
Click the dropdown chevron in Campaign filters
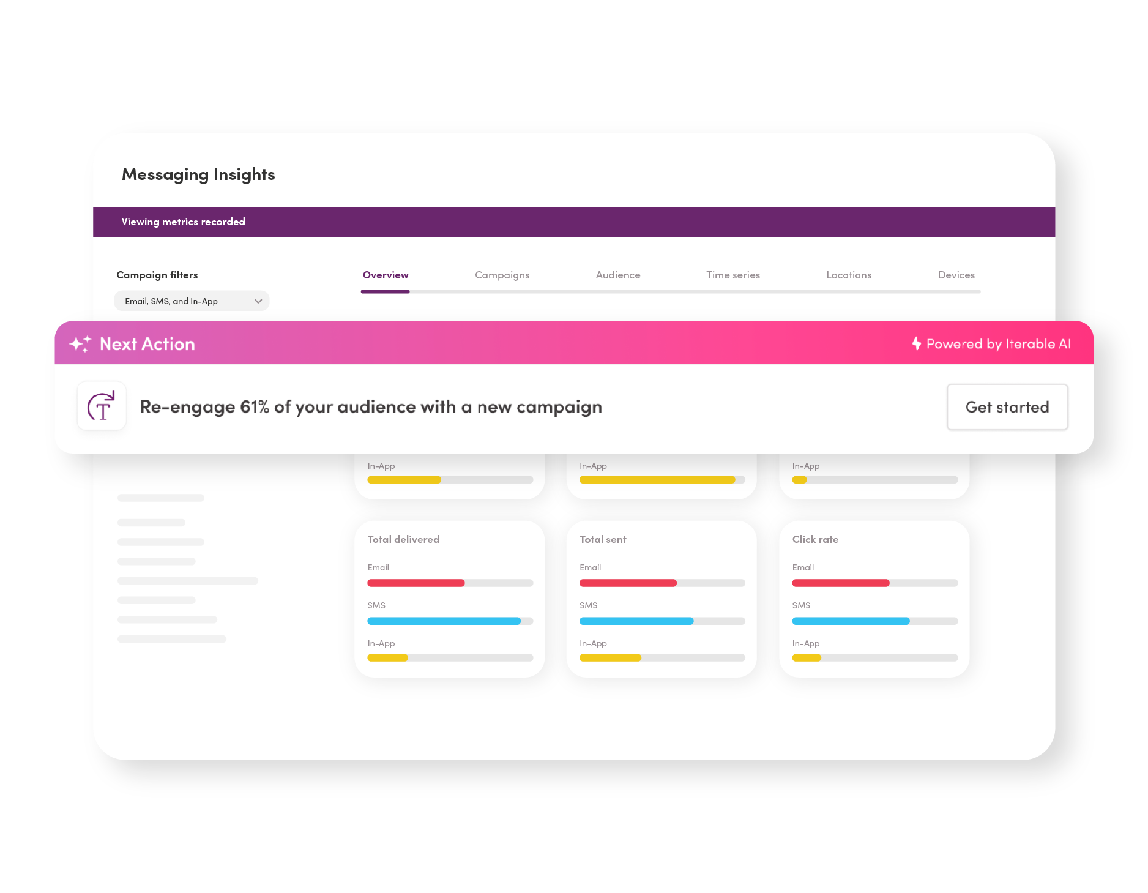tap(258, 301)
